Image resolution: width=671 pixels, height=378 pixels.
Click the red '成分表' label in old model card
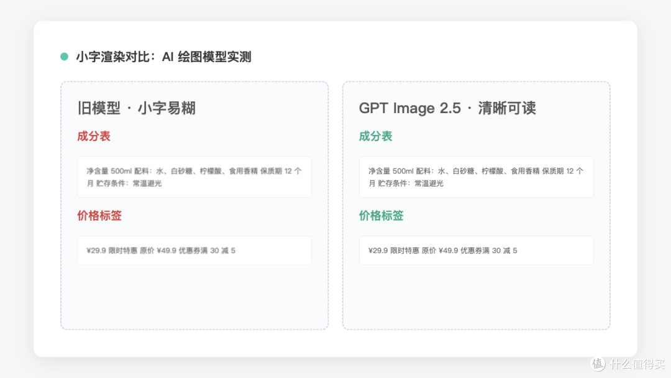pyautogui.click(x=94, y=136)
